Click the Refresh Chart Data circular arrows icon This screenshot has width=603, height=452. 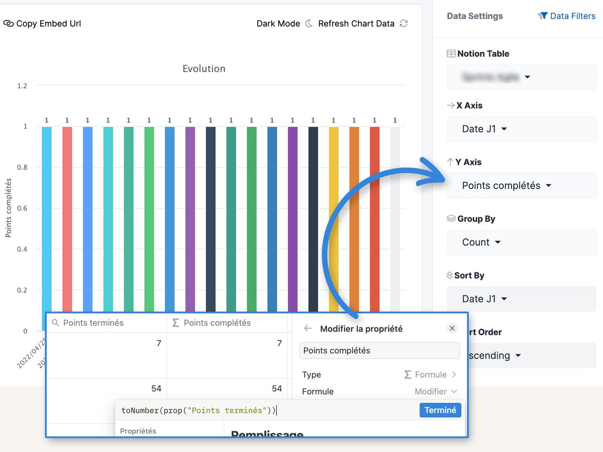tap(404, 24)
